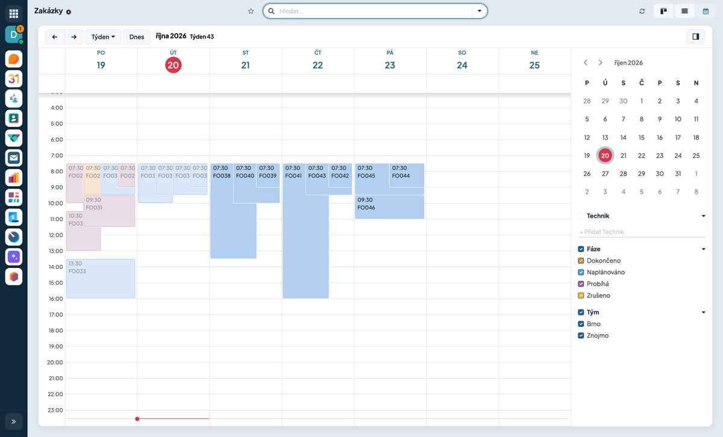Switch to the kanban view
This screenshot has height=437, width=723.
point(663,11)
